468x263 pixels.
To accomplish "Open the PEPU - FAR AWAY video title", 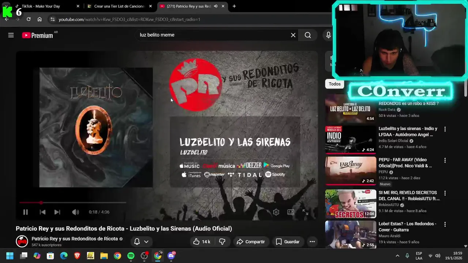I will point(405,163).
